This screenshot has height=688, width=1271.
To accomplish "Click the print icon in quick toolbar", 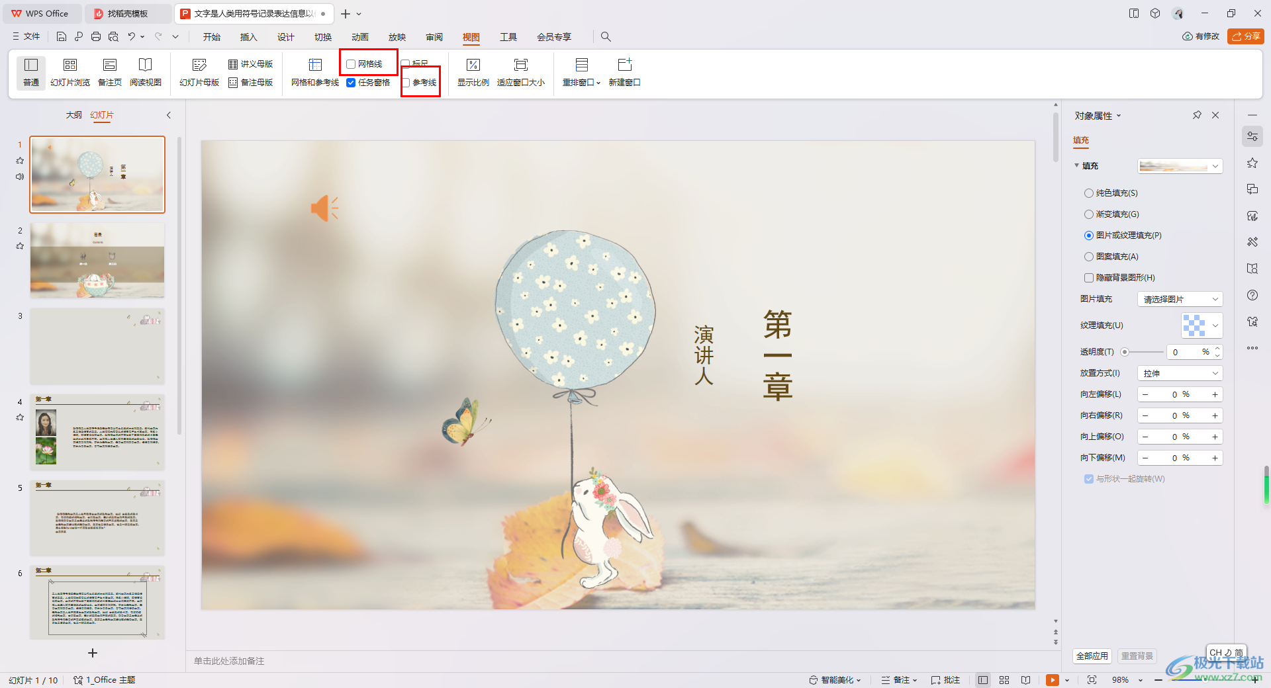I will pos(96,36).
